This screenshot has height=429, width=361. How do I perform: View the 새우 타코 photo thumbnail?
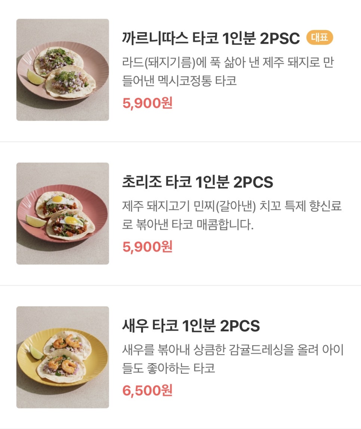coord(62,357)
